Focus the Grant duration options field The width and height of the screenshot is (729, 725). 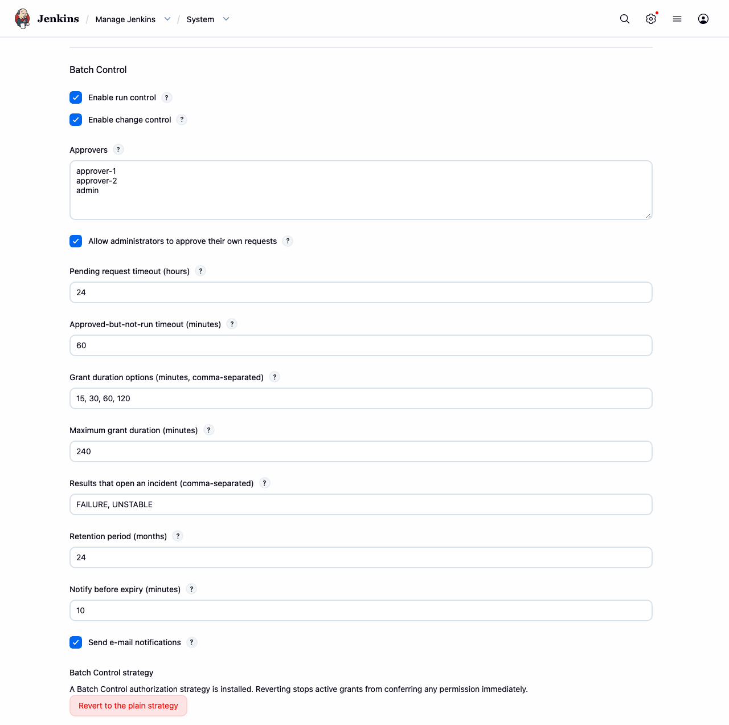[x=361, y=398]
